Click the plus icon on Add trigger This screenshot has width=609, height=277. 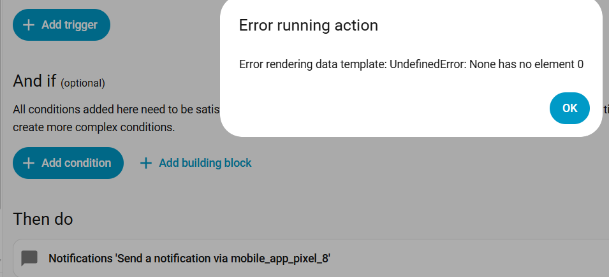coord(28,25)
